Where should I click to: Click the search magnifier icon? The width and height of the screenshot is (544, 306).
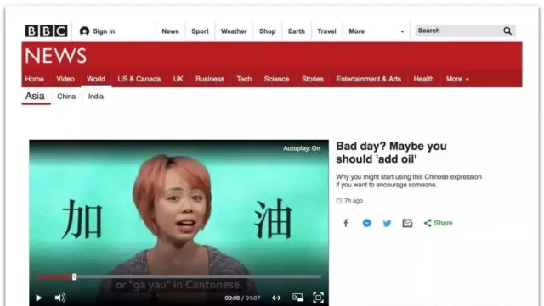tap(507, 31)
